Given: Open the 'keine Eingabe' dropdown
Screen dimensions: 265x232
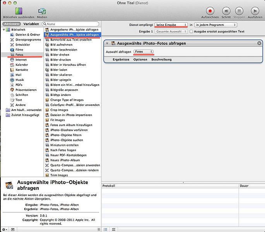Looking at the screenshot, I should coord(171,25).
